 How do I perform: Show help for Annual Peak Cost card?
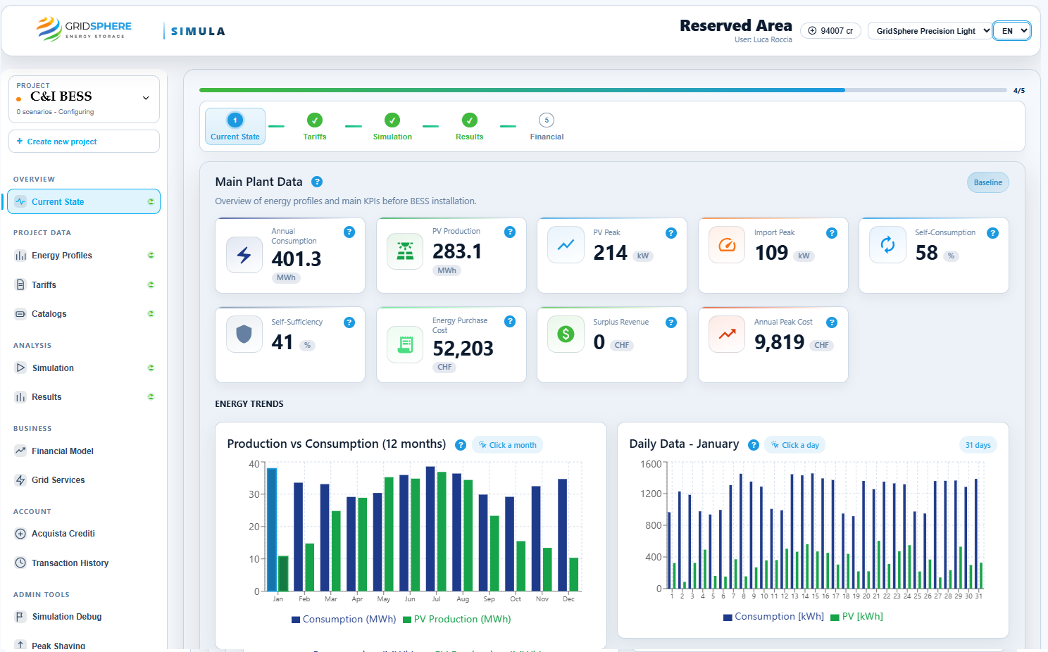coord(832,322)
